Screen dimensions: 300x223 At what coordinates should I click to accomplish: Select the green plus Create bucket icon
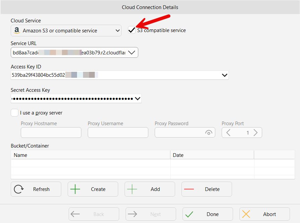75,189
